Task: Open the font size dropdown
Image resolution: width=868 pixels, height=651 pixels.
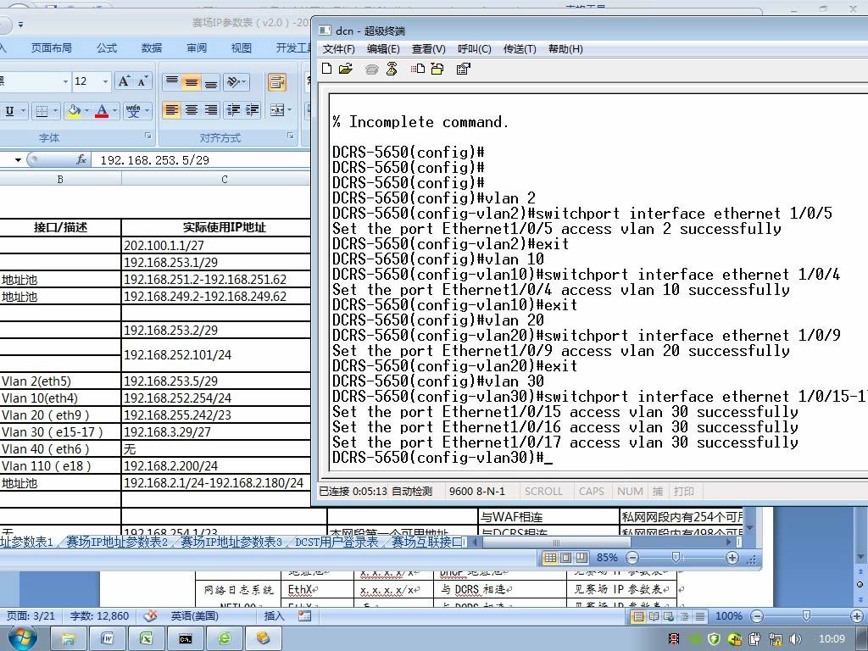Action: (x=105, y=81)
